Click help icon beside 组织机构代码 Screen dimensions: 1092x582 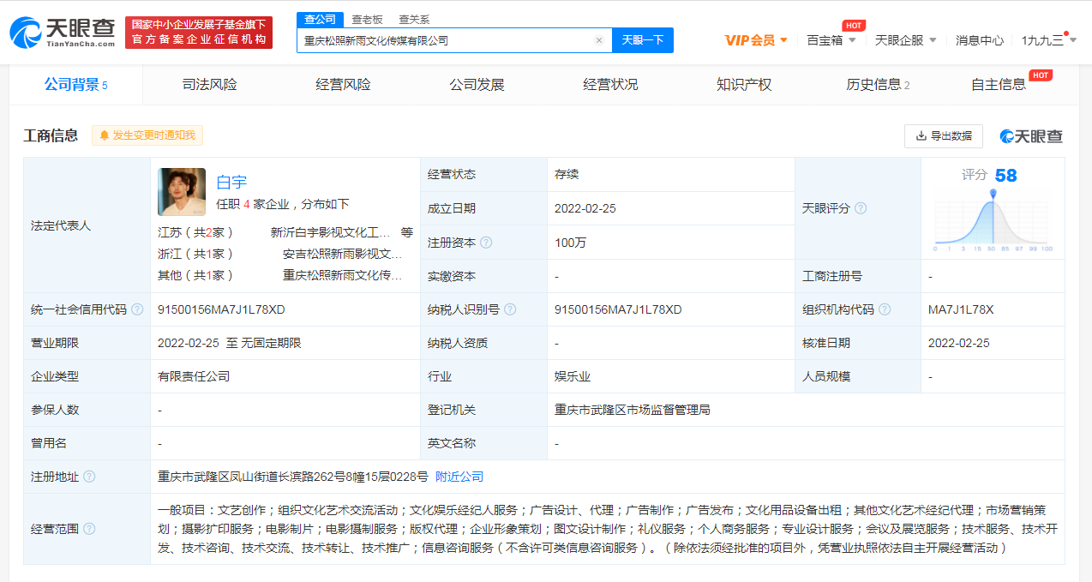(885, 309)
